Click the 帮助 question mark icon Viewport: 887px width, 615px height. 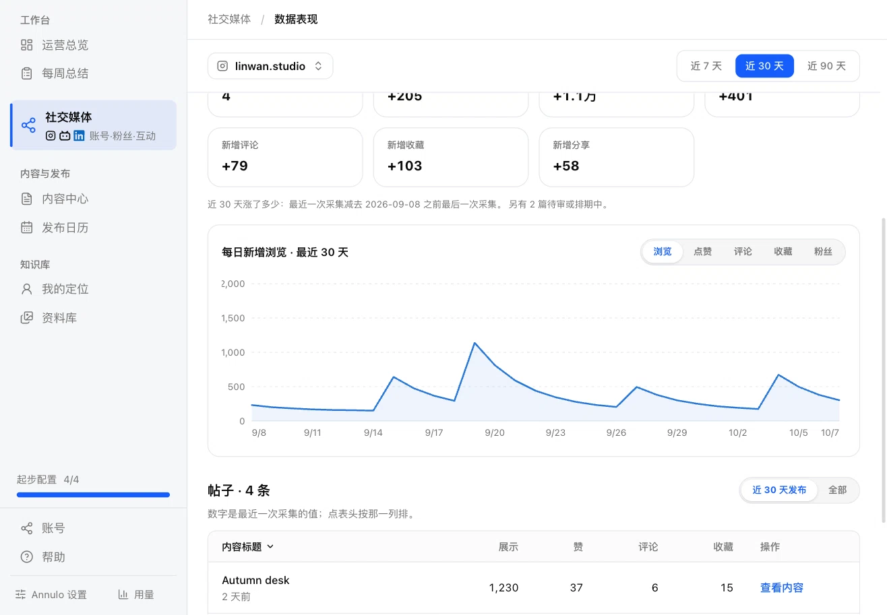26,557
